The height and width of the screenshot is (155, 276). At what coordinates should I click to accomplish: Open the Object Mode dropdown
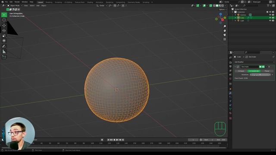(15, 6)
